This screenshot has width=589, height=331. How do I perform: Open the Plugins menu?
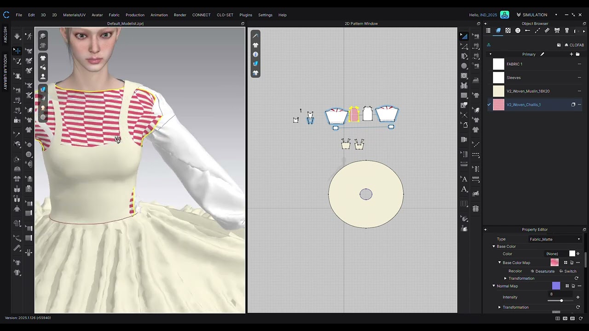coord(246,15)
